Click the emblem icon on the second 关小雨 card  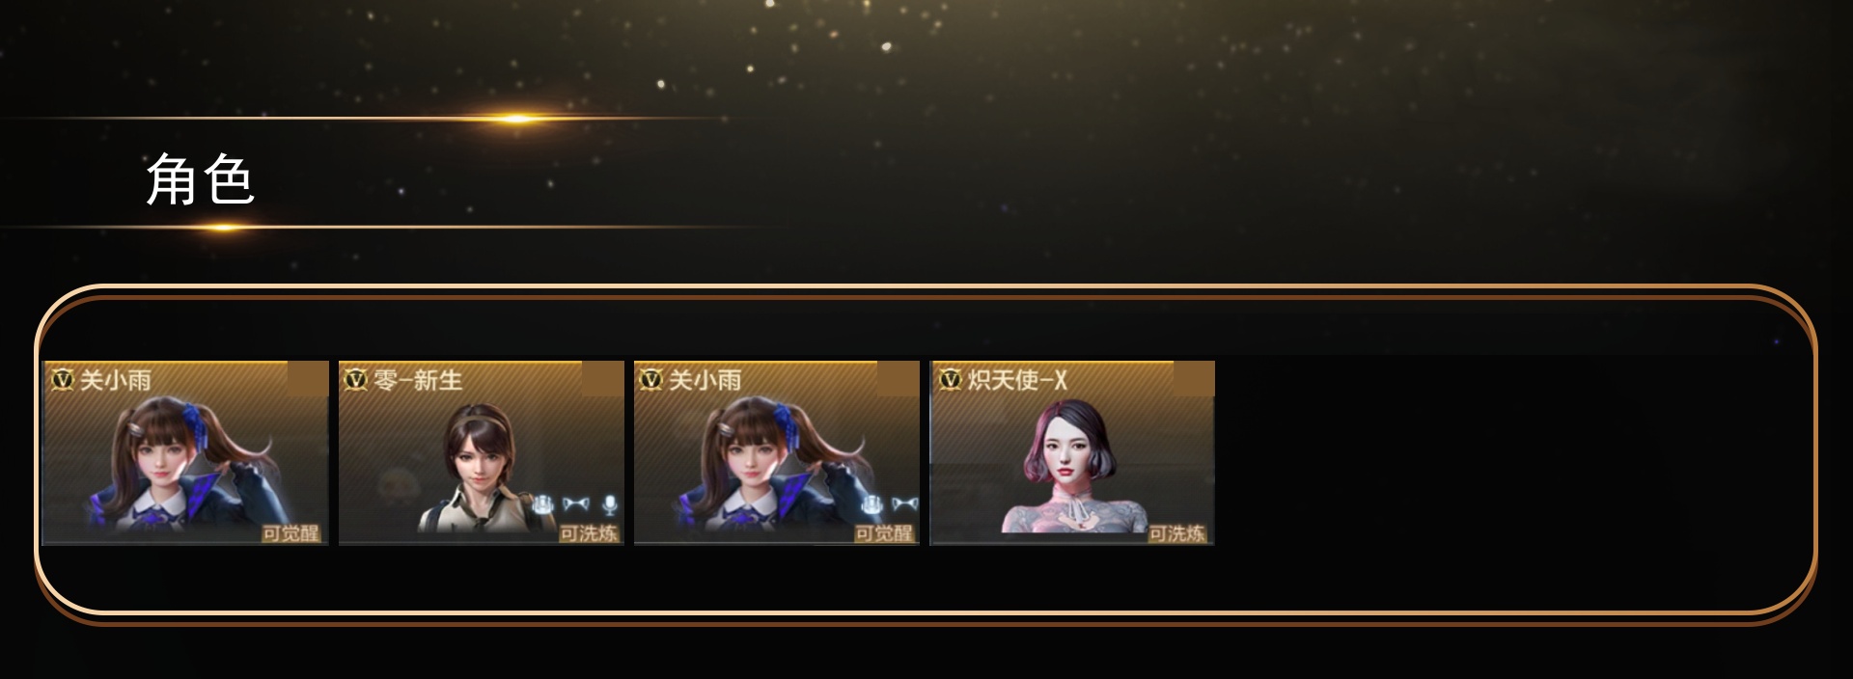pyautogui.click(x=872, y=504)
